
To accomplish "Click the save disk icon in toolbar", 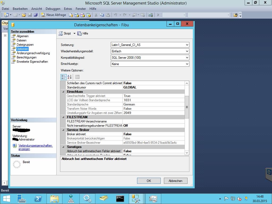I will pos(30,15).
